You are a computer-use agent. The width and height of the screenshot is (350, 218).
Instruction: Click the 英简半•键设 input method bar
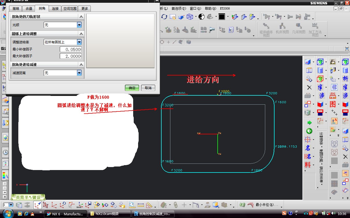[28, 197]
